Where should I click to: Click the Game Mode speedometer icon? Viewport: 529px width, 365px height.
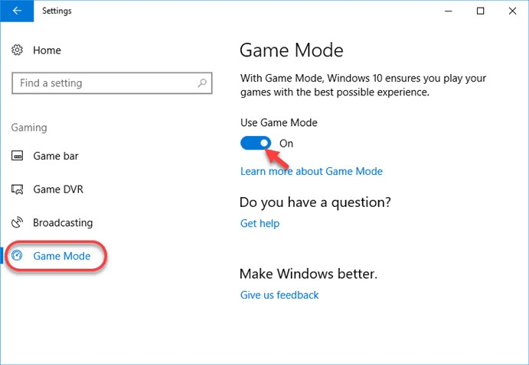pos(18,257)
